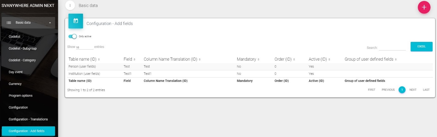Go to the NEXT page
The width and height of the screenshot is (437, 137).
[413, 90]
